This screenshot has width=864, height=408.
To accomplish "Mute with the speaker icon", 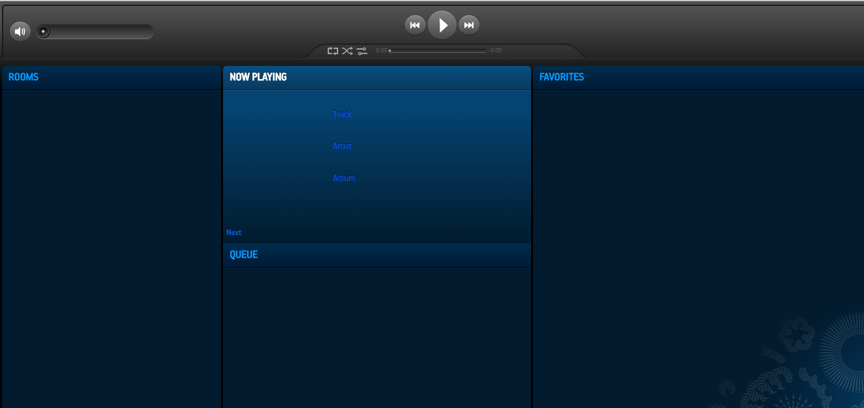I will point(20,31).
